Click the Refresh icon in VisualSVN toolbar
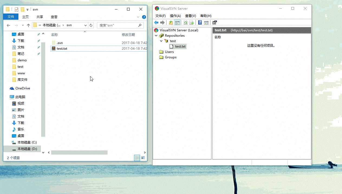342x194 pixels. click(x=186, y=22)
